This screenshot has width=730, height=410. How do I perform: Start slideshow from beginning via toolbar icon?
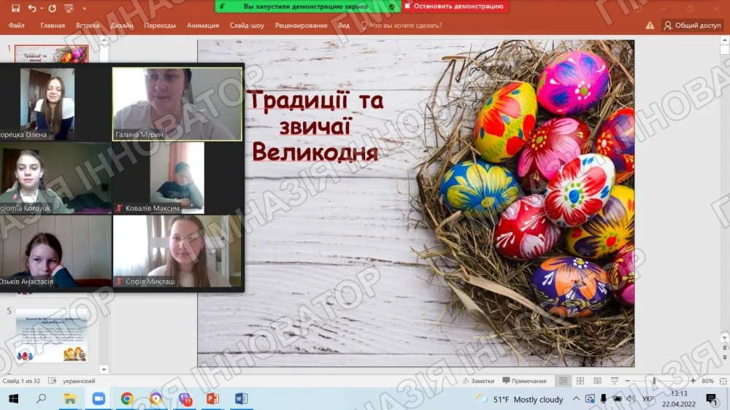(69, 8)
